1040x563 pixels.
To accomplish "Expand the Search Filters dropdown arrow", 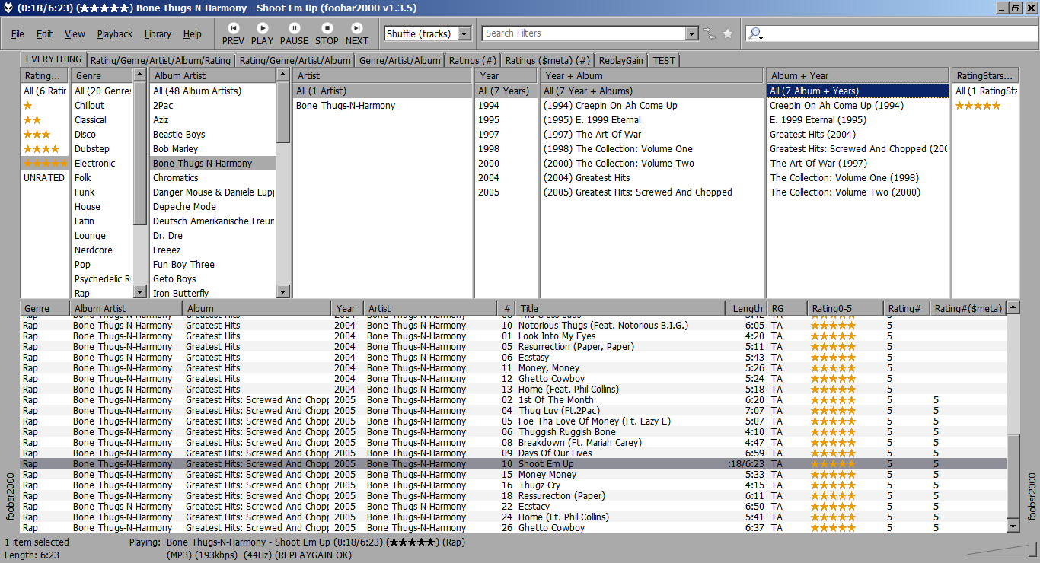I will 691,33.
